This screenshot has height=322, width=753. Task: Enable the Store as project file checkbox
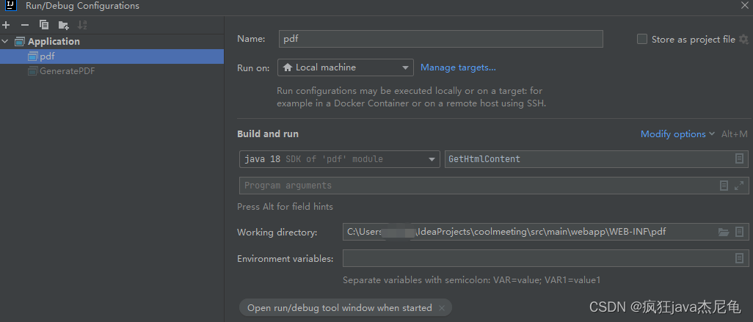[642, 40]
